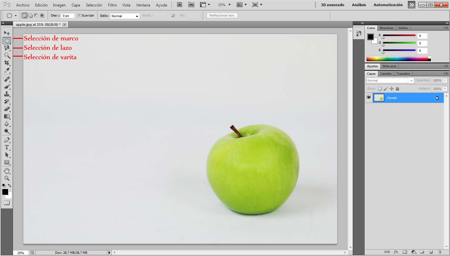The height and width of the screenshot is (256, 450).
Task: Activate the Crop tool
Action: coord(7,63)
